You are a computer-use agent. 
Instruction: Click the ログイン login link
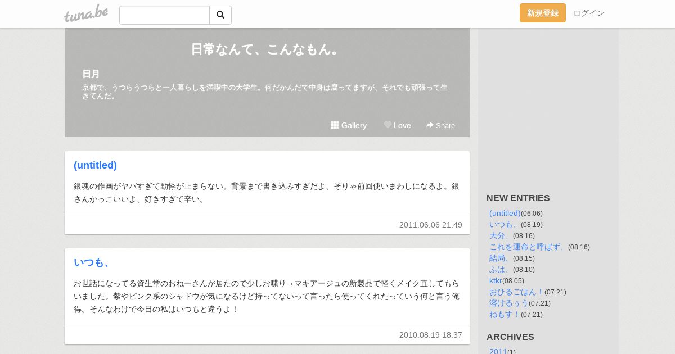tap(589, 13)
